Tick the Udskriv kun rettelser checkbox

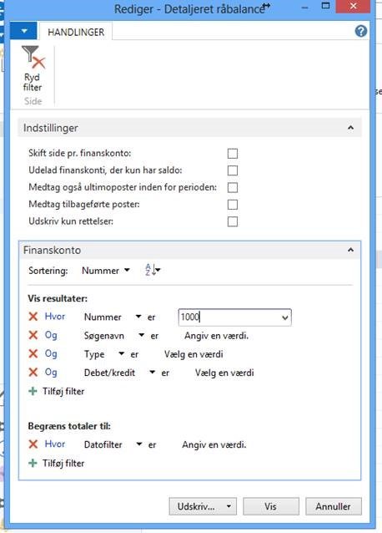[x=233, y=221]
